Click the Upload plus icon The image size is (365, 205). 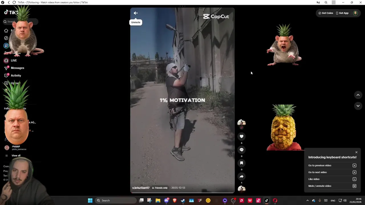pos(6,83)
